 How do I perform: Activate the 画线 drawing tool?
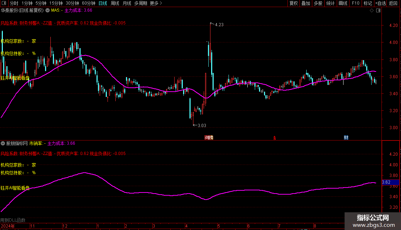pos(343,3)
